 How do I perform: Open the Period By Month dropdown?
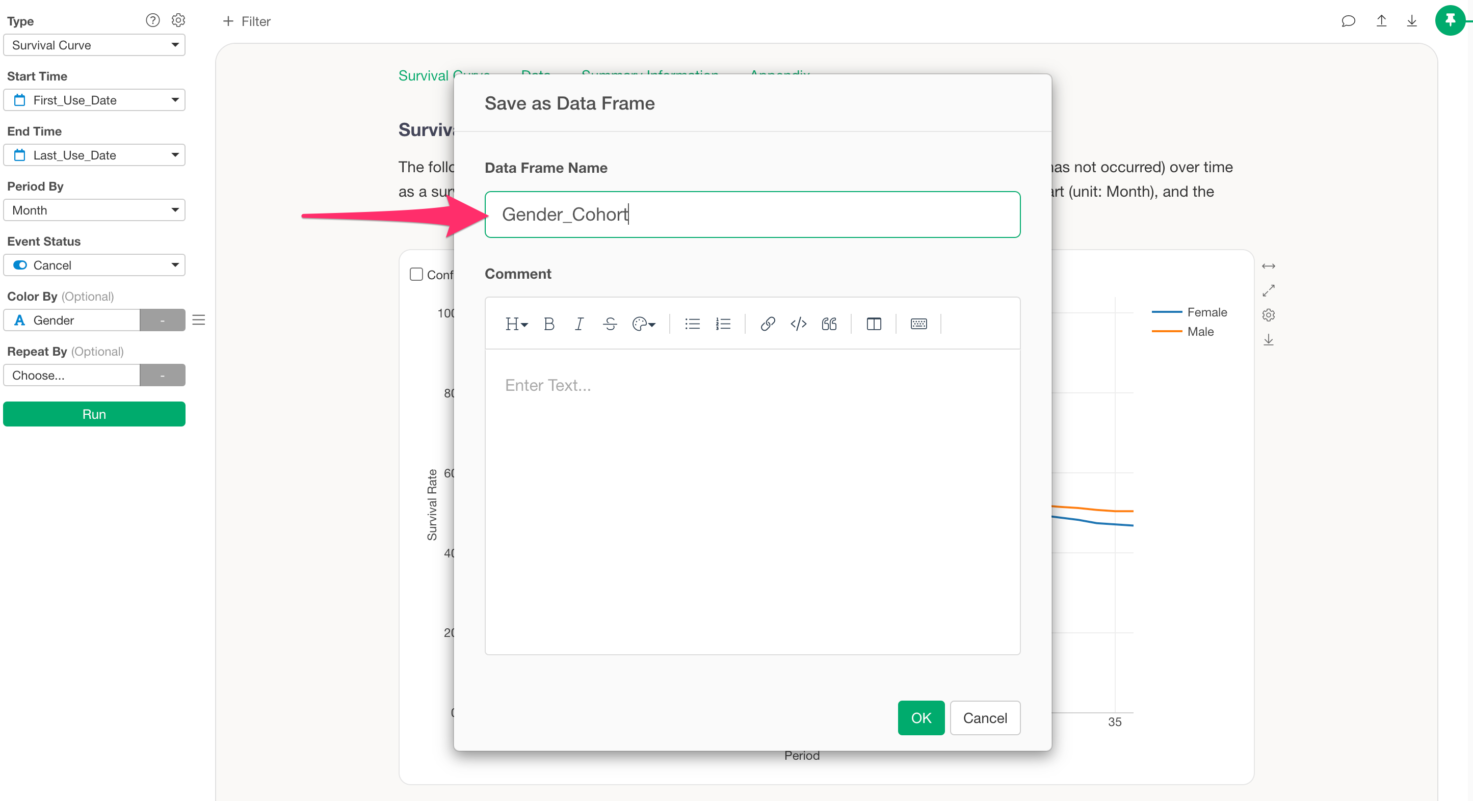tap(94, 210)
